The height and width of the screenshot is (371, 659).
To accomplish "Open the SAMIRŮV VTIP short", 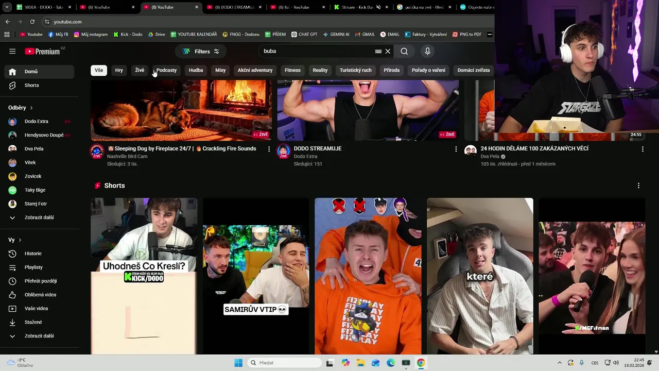I will click(256, 276).
